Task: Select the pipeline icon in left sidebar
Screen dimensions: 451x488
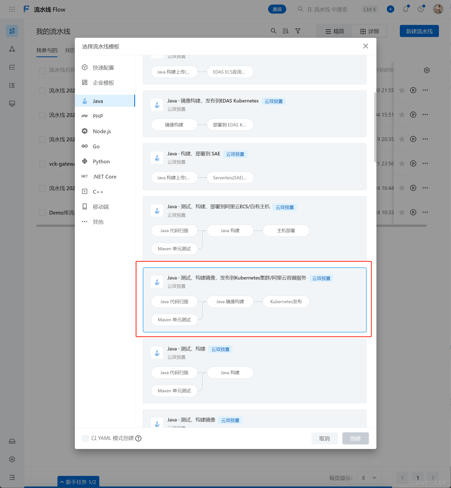Action: pos(12,31)
